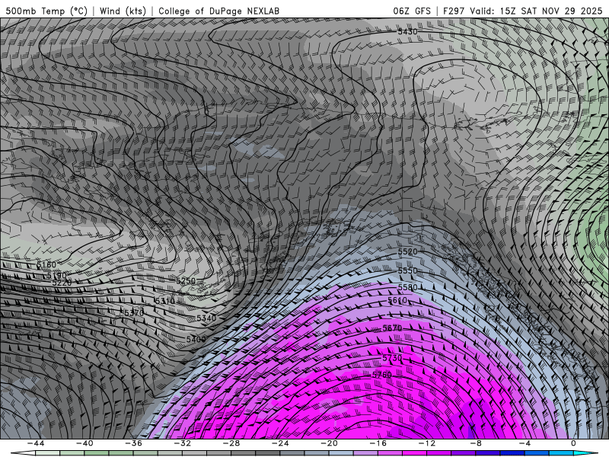Select the 5160 contour label

click(46, 265)
